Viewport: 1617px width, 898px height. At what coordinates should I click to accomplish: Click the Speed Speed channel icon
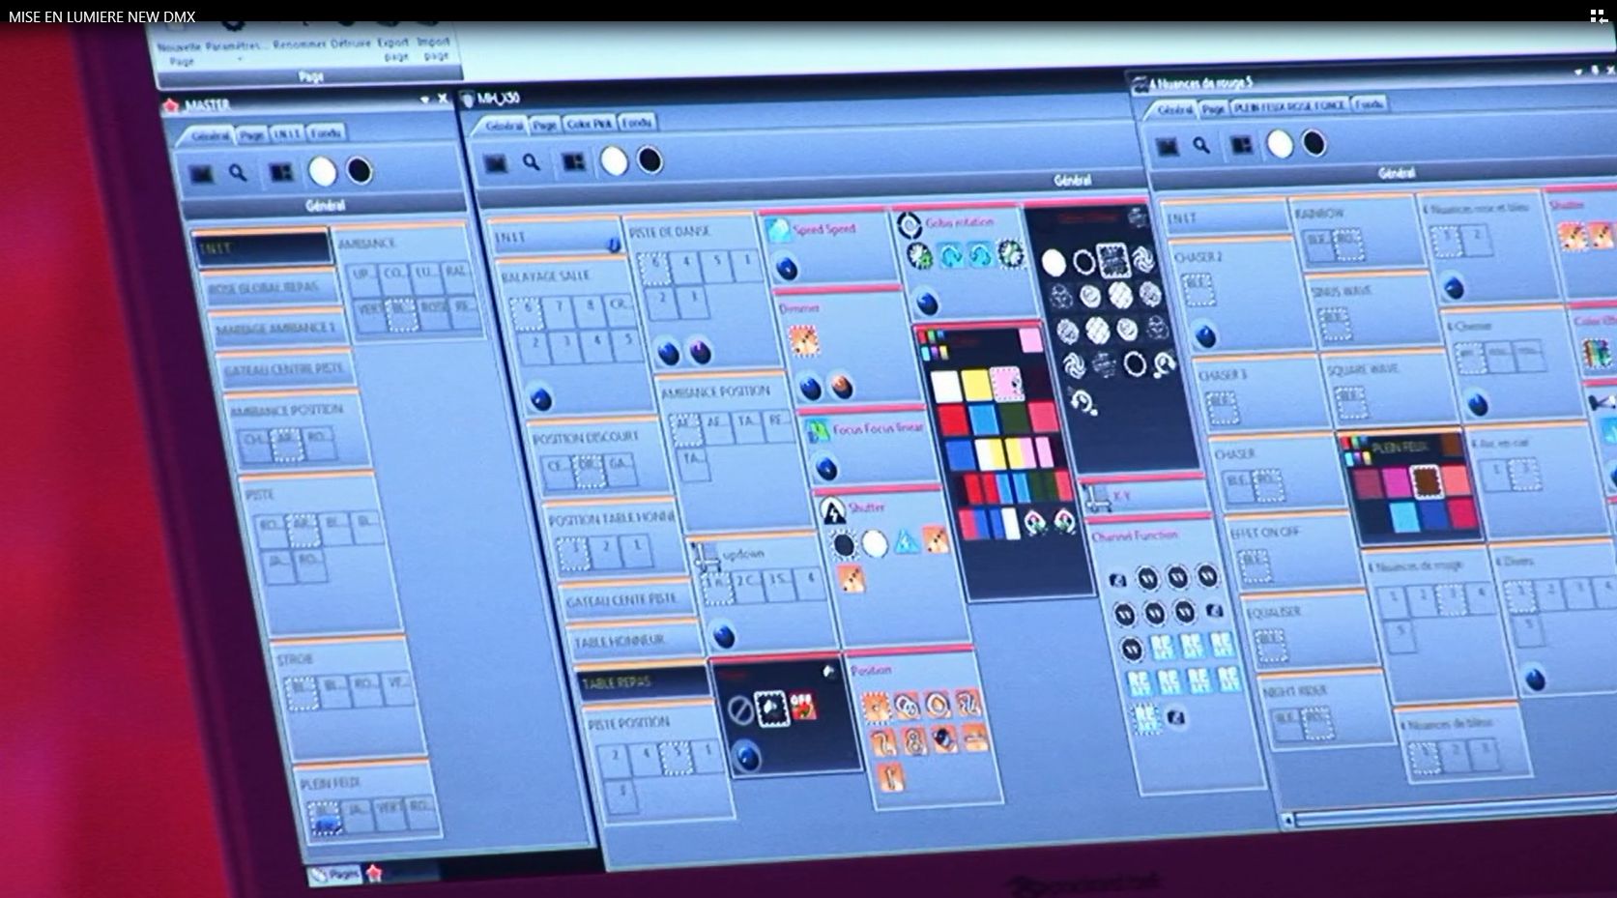click(x=778, y=231)
